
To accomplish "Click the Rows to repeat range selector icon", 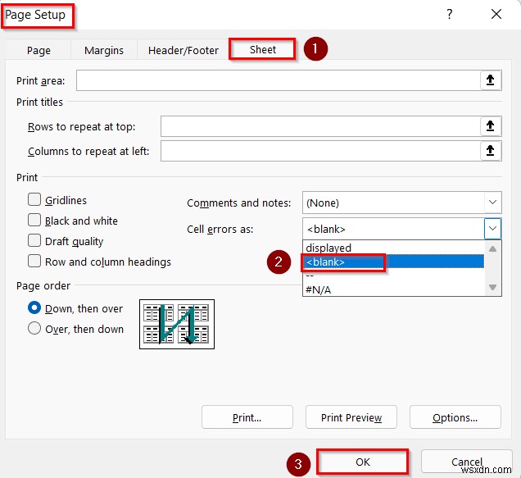I will coord(490,126).
